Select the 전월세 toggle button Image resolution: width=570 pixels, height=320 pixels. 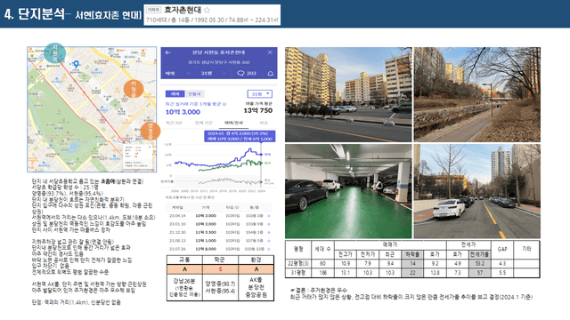194,94
